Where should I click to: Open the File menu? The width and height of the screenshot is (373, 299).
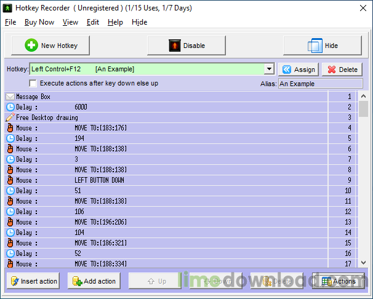(x=10, y=22)
